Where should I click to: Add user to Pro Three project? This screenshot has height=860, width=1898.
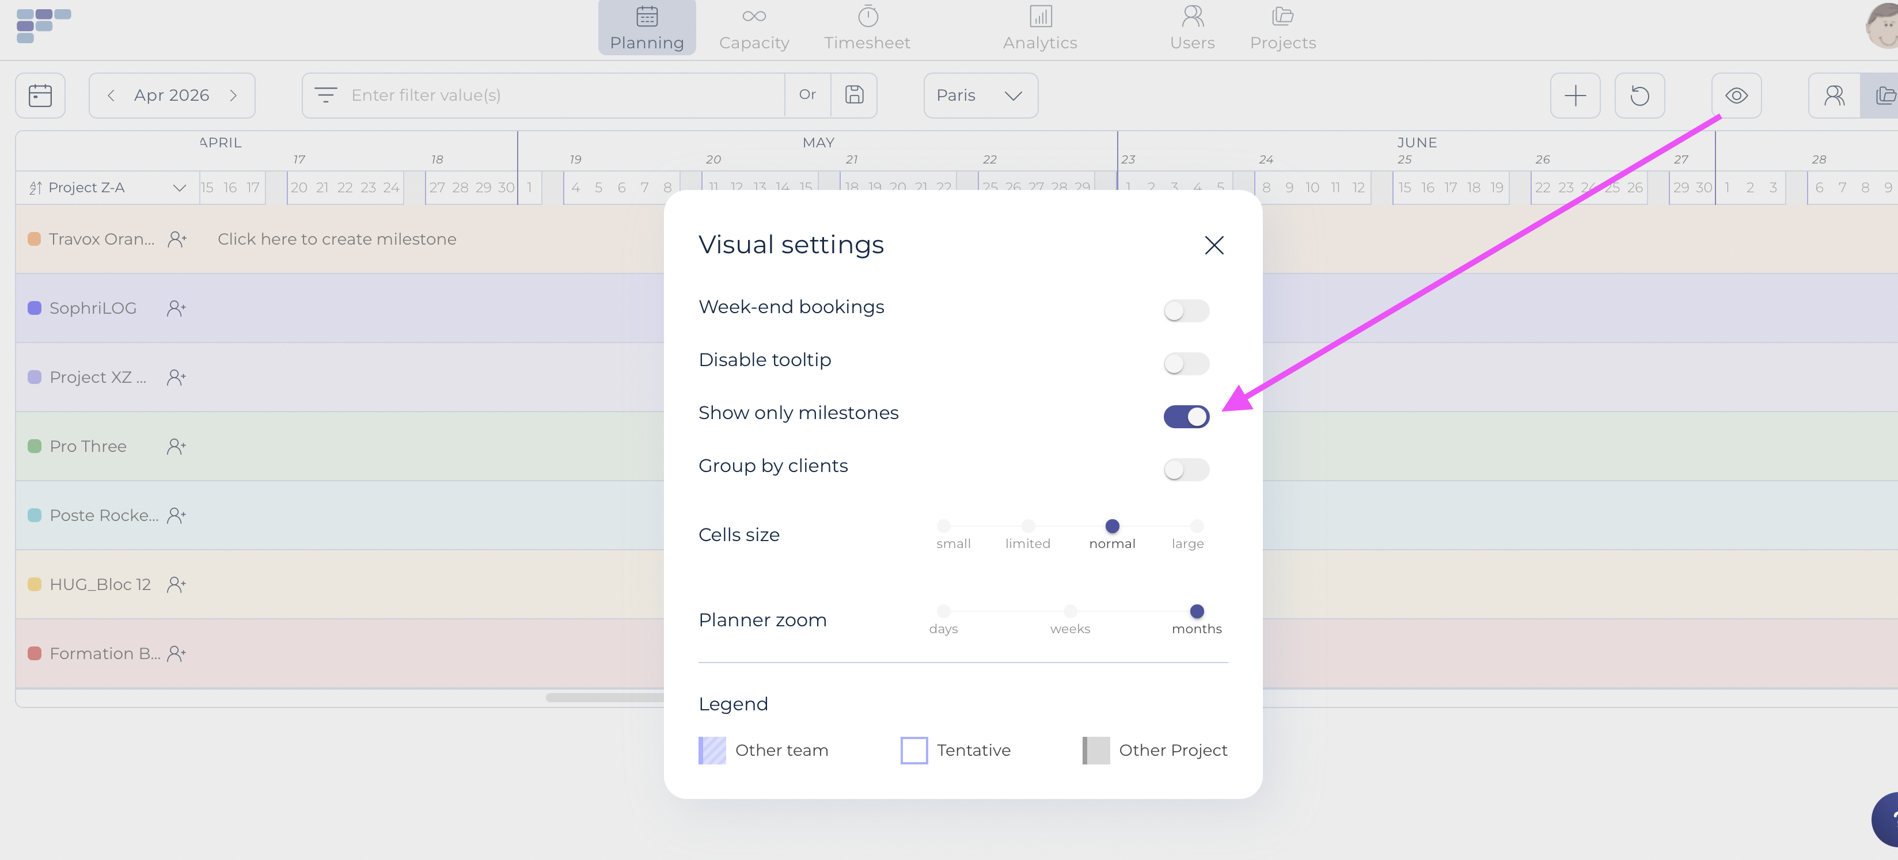point(176,446)
